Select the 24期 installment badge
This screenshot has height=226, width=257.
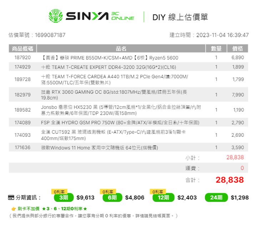(216, 198)
